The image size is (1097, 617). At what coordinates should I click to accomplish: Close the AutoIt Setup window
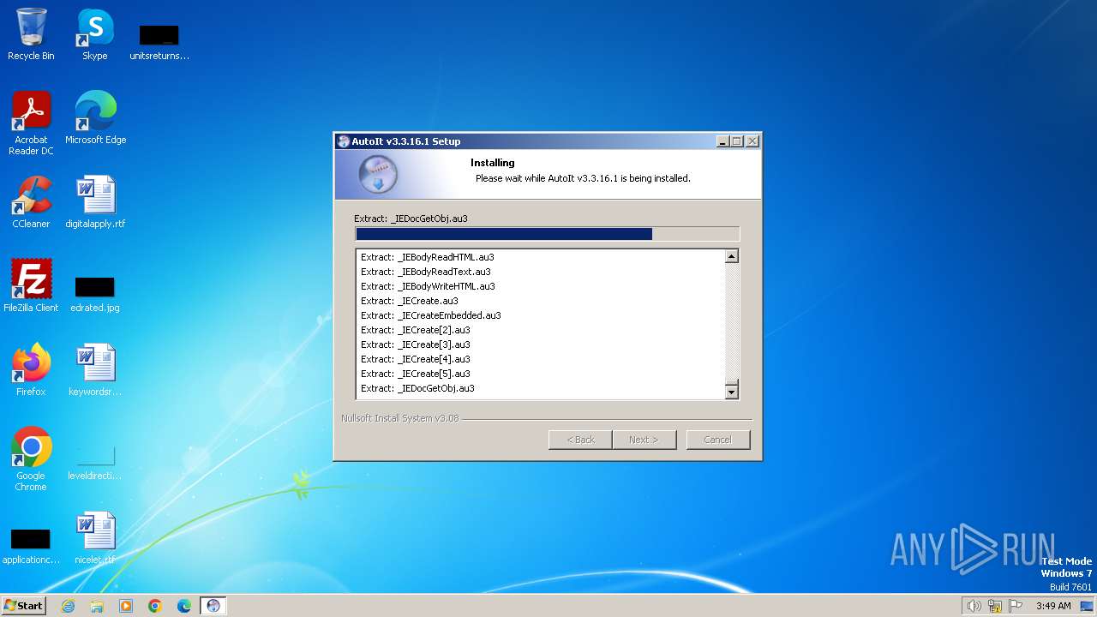coord(752,141)
